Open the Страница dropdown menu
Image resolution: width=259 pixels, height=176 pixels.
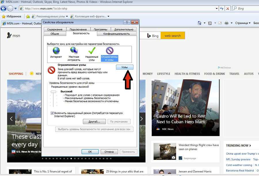pyautogui.click(x=243, y=23)
